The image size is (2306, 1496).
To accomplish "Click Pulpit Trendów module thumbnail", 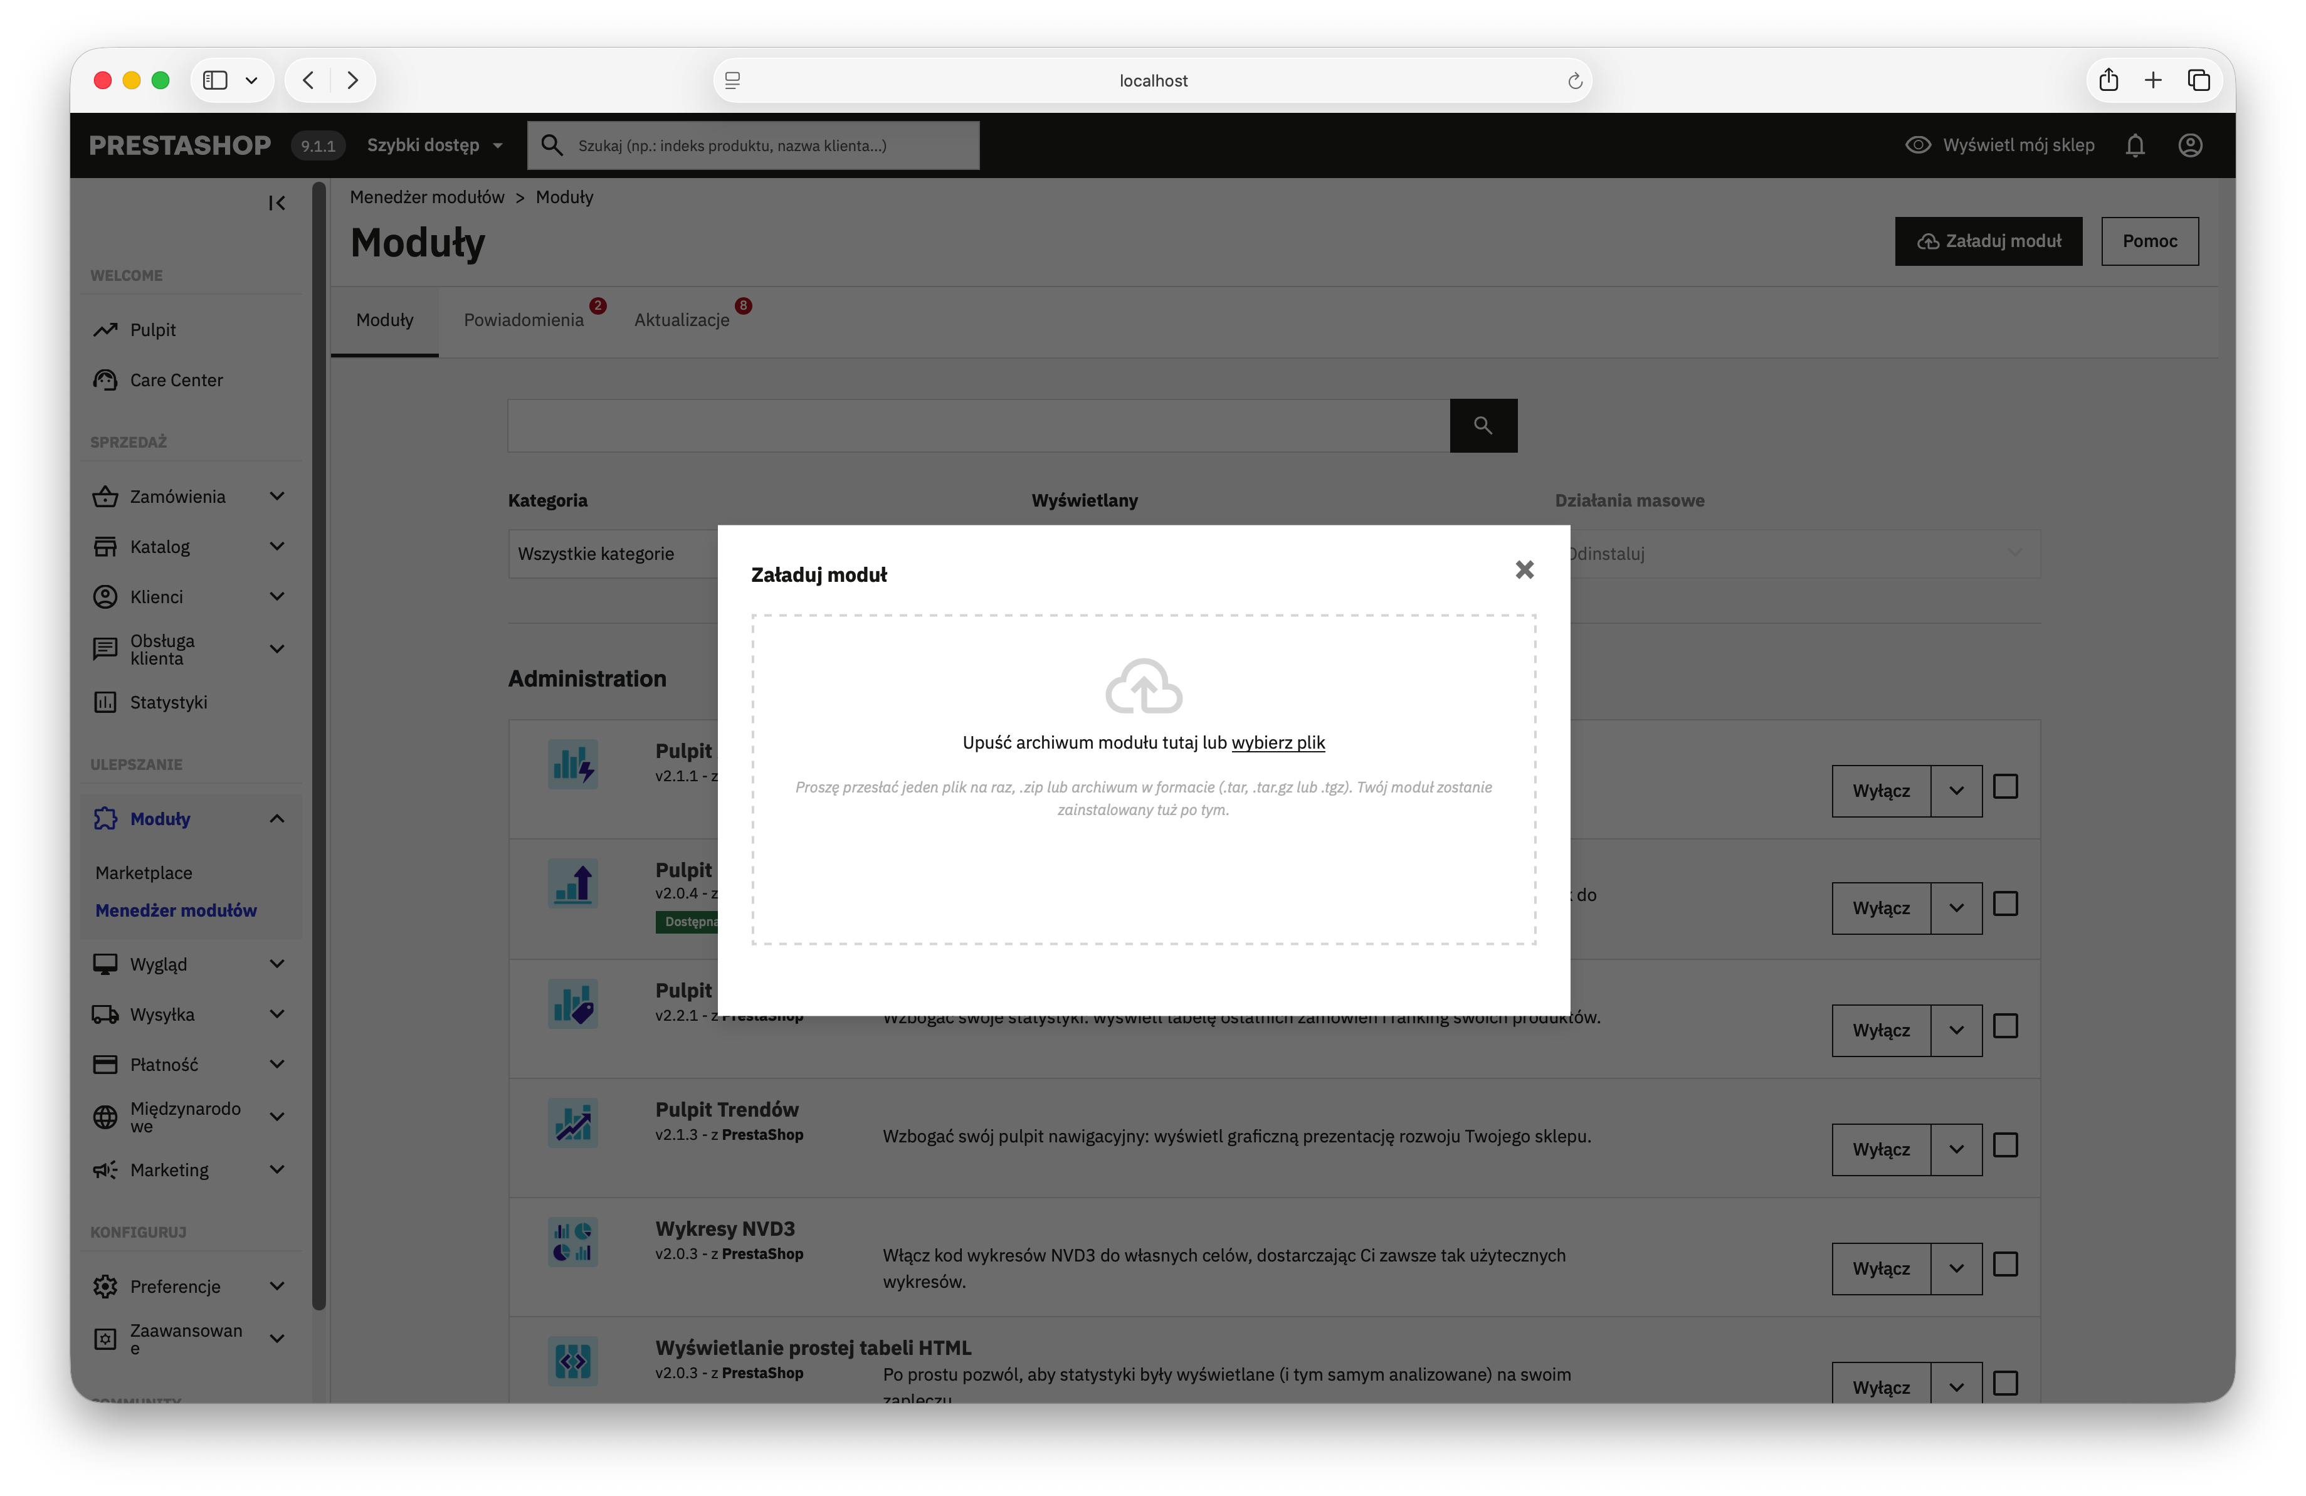I will (x=572, y=1123).
